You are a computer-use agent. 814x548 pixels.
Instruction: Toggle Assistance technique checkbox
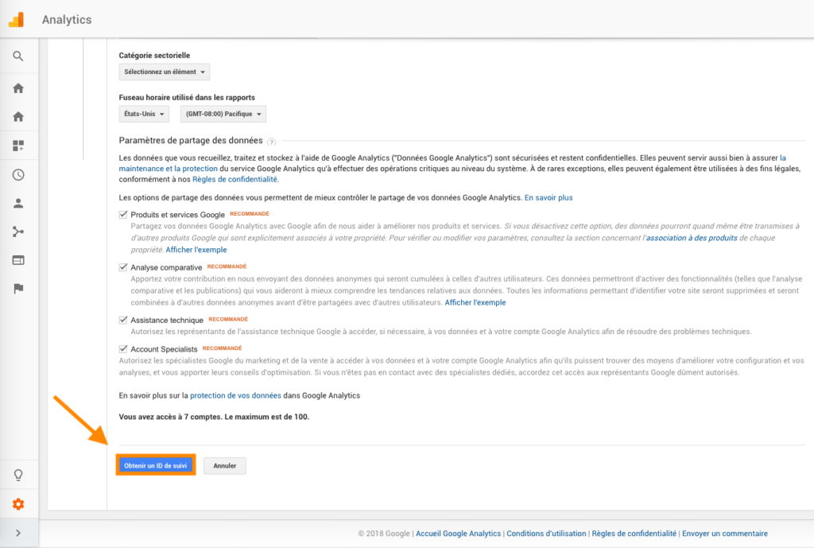point(123,320)
